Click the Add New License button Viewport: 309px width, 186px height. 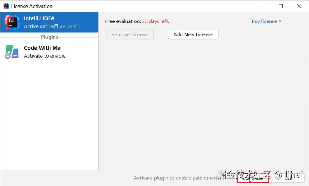coord(193,34)
